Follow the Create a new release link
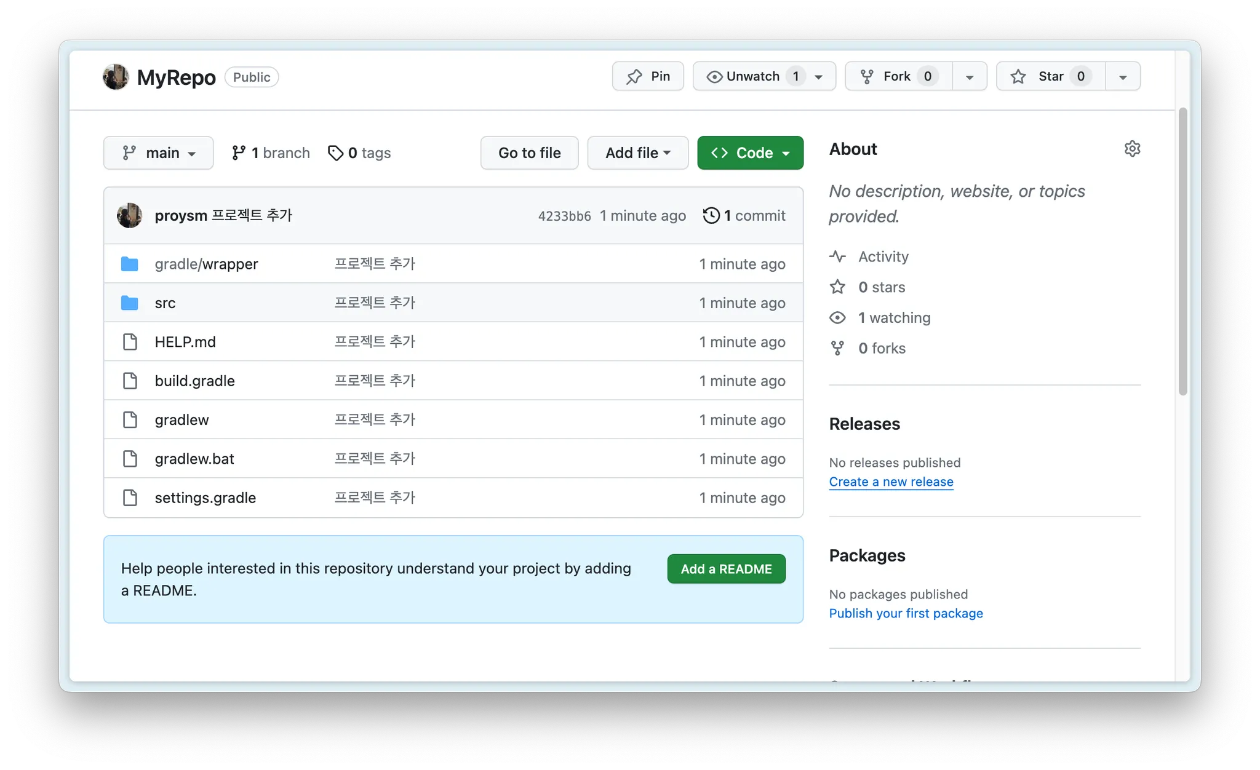Image resolution: width=1260 pixels, height=770 pixels. (891, 482)
